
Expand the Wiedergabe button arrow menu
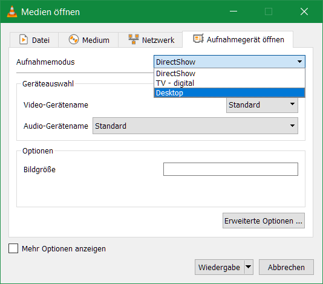click(x=249, y=267)
